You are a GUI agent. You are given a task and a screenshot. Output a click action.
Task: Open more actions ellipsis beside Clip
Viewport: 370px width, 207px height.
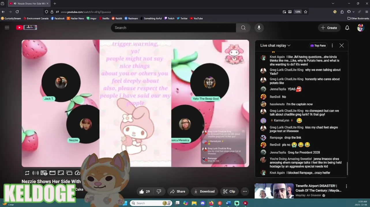point(245,191)
